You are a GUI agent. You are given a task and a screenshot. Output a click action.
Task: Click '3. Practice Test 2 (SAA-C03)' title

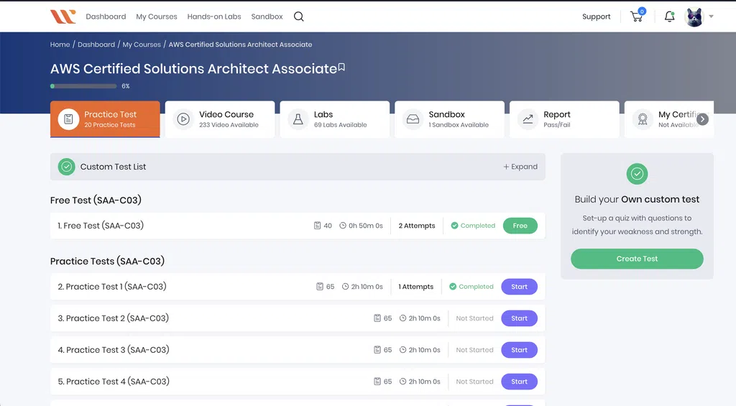(113, 318)
